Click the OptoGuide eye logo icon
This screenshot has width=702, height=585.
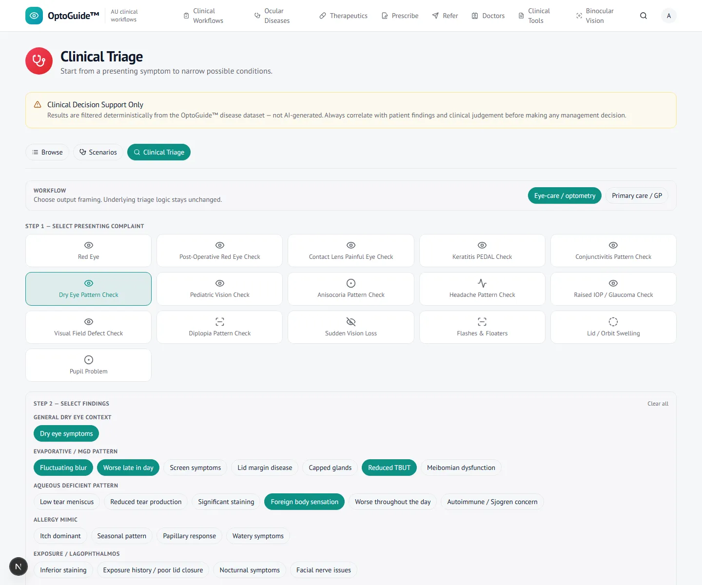pyautogui.click(x=34, y=16)
